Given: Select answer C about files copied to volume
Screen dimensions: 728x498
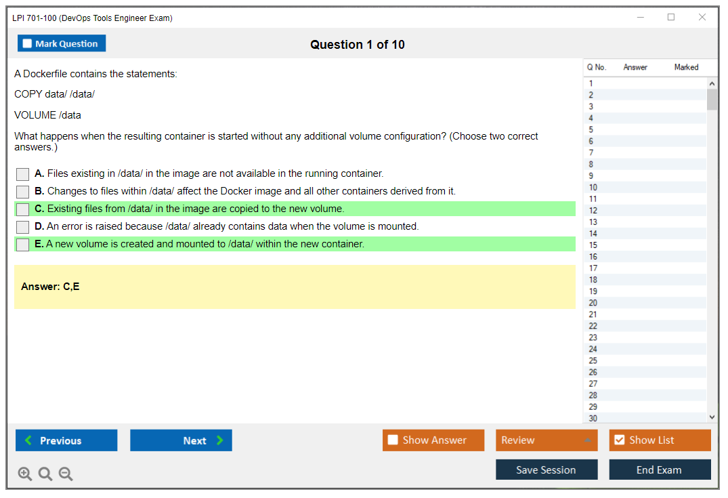Looking at the screenshot, I should coord(23,209).
